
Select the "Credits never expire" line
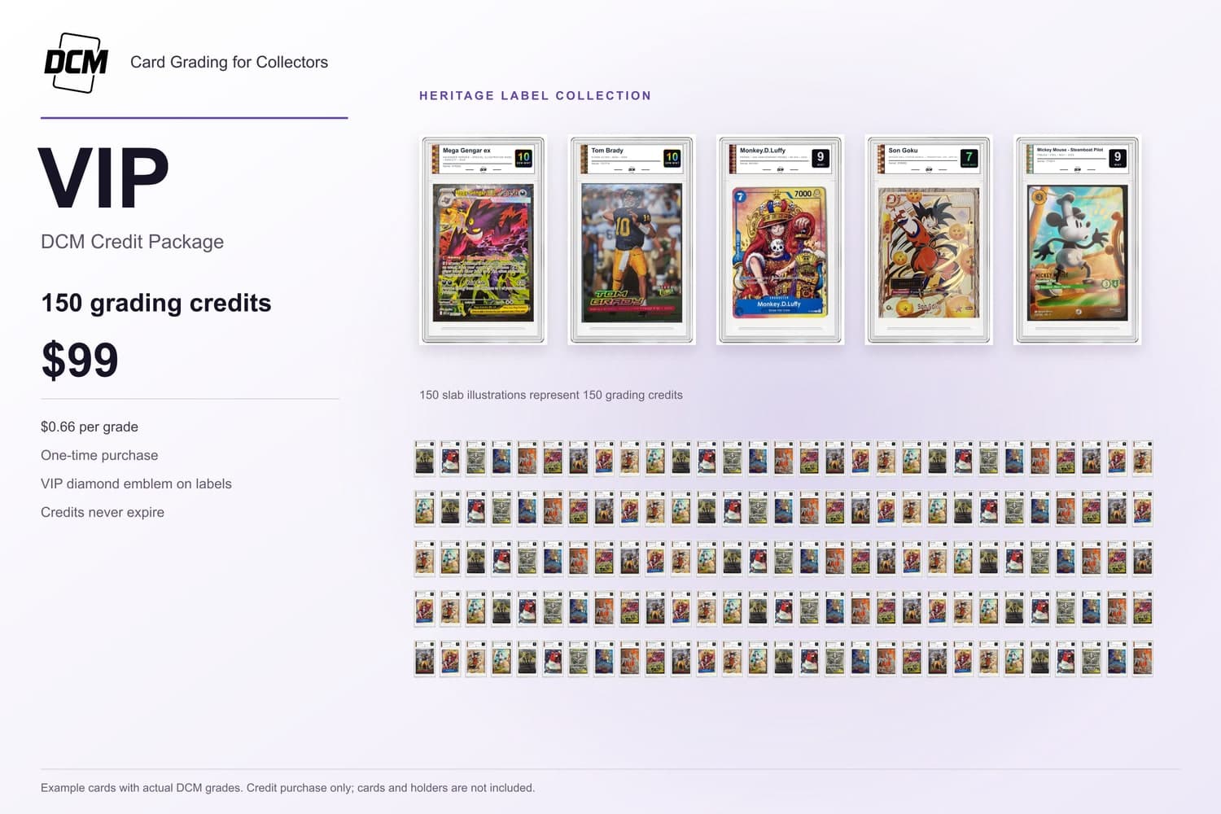coord(103,512)
